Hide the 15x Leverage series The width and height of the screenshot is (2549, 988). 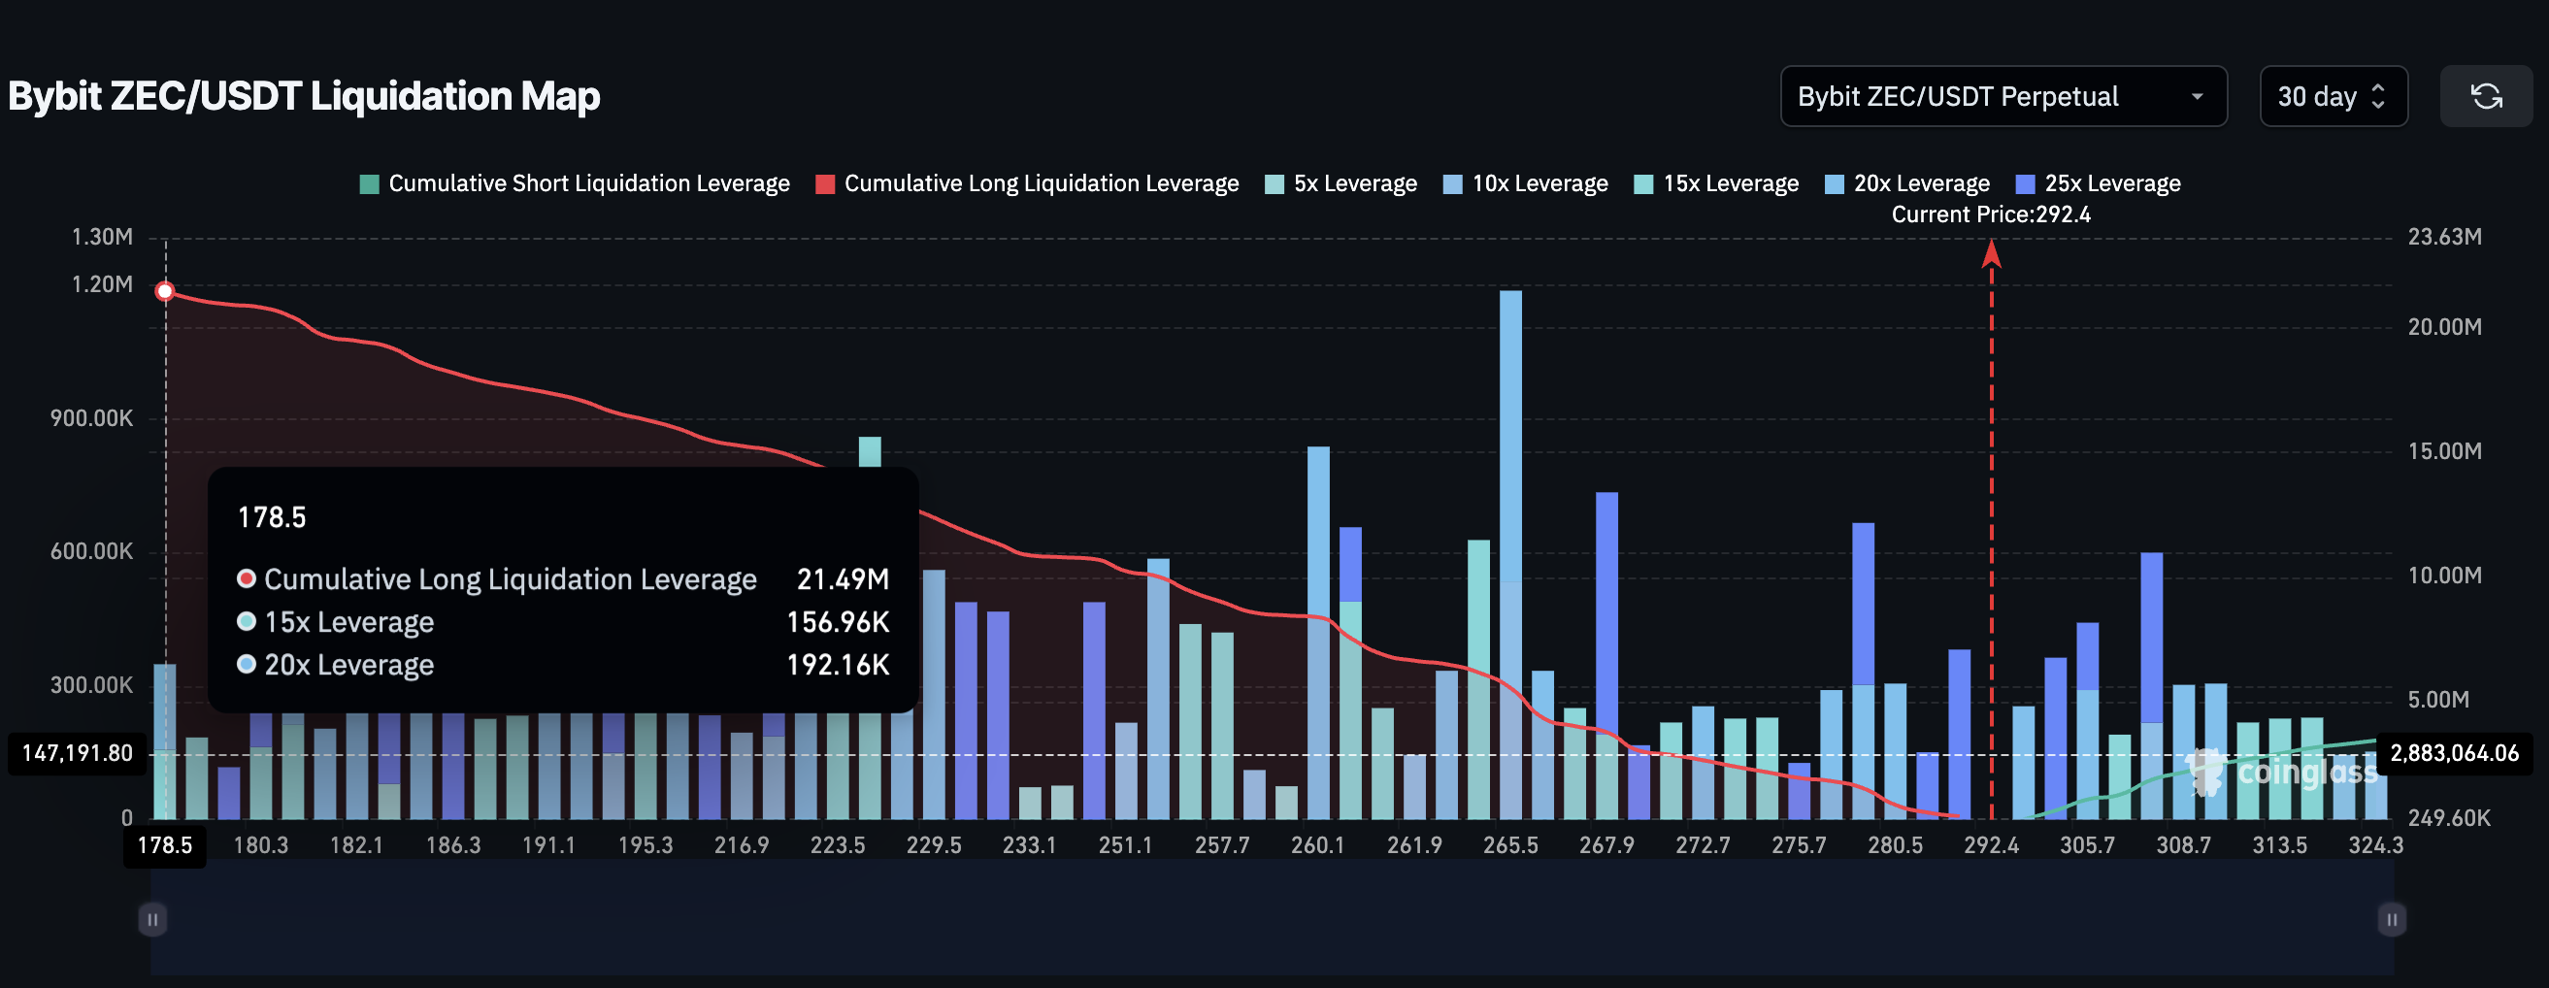(x=1716, y=184)
